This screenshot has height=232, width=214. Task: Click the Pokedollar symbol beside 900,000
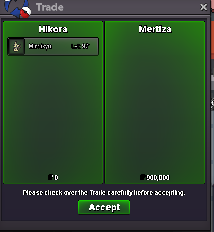(x=142, y=177)
